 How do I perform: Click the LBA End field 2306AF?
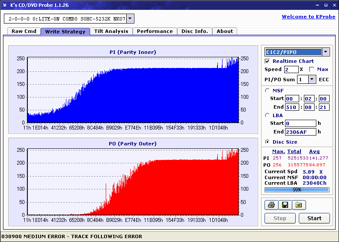300,132
